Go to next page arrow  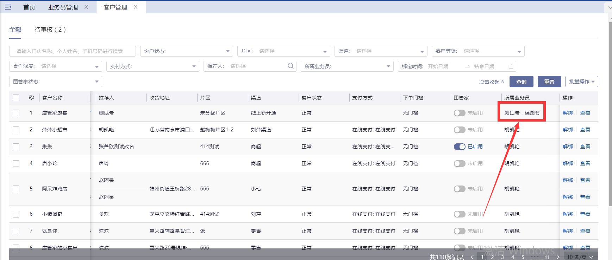click(558, 257)
